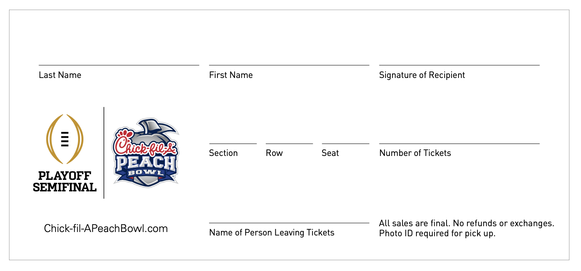581x271 pixels.
Task: Click the blank line above Last Name
Action: tap(119, 65)
